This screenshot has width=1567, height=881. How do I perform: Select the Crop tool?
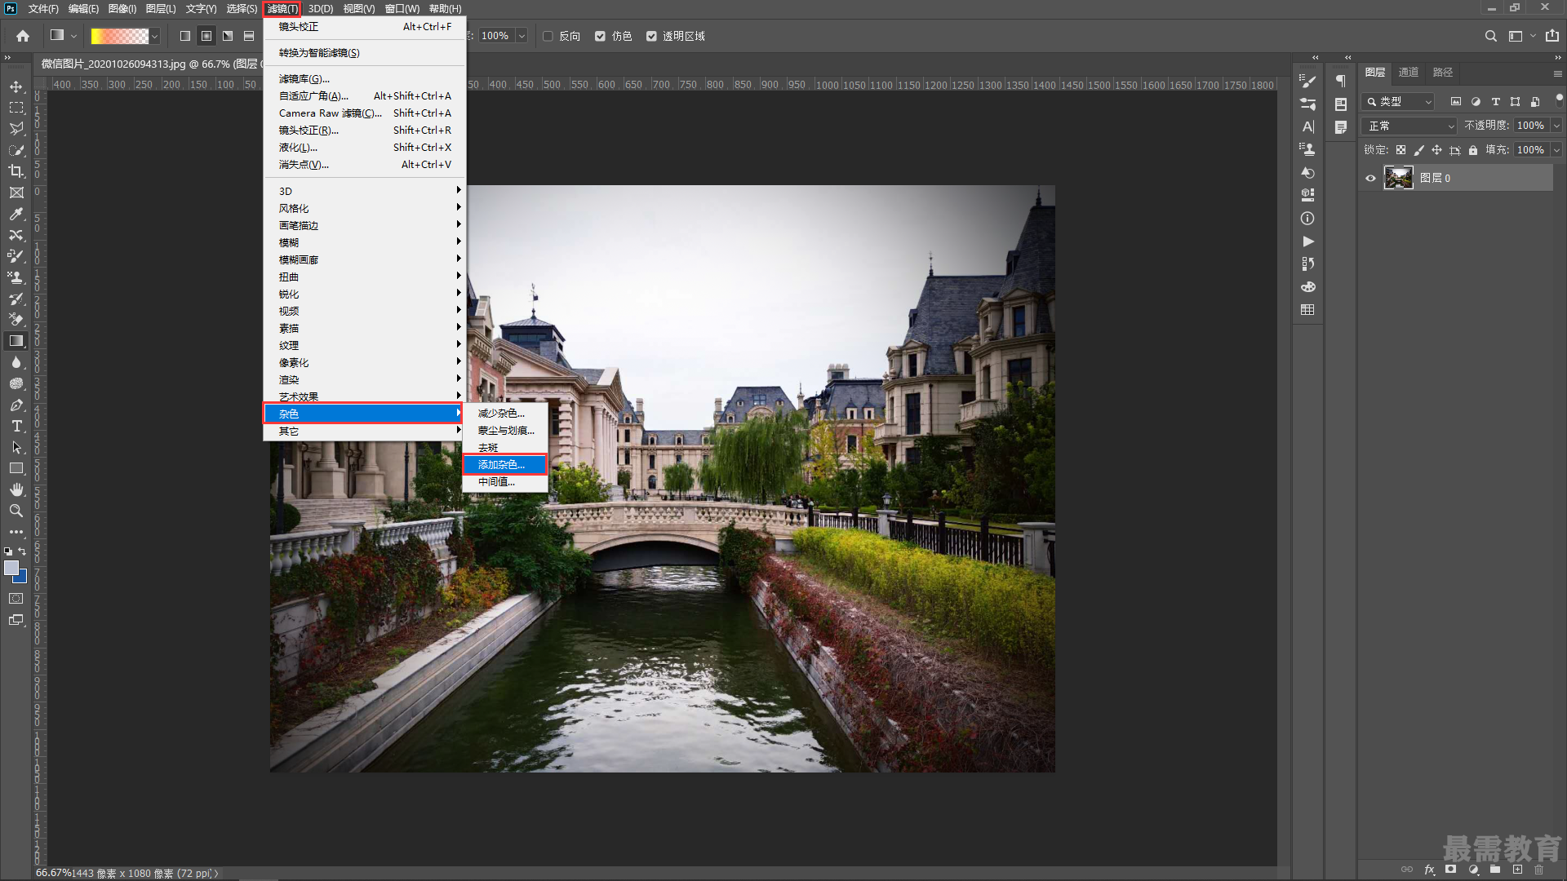16,171
